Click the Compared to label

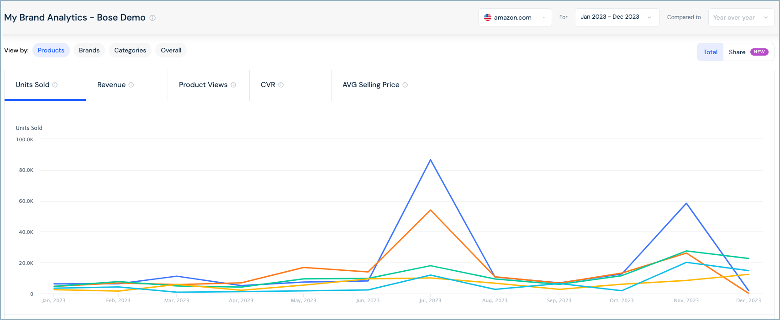pyautogui.click(x=684, y=17)
